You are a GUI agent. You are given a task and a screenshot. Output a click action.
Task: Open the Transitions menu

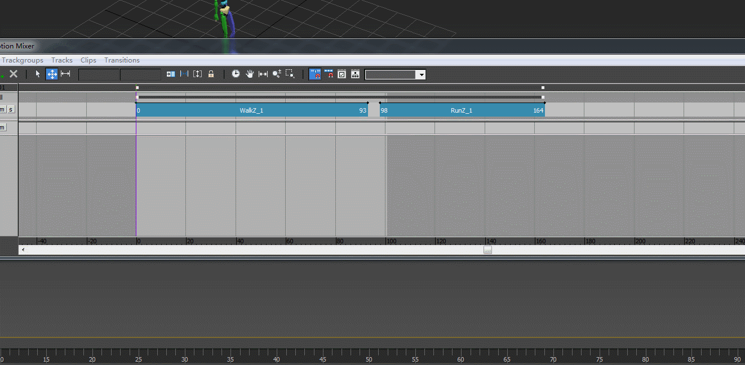pos(122,60)
